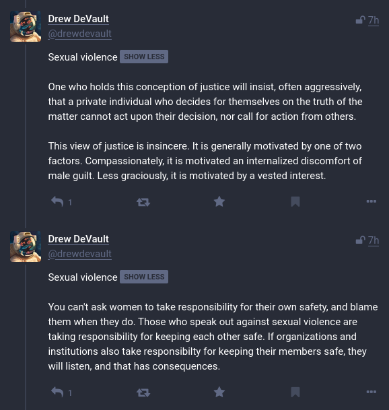Open Drew DeVault name link on first post

tap(79, 19)
